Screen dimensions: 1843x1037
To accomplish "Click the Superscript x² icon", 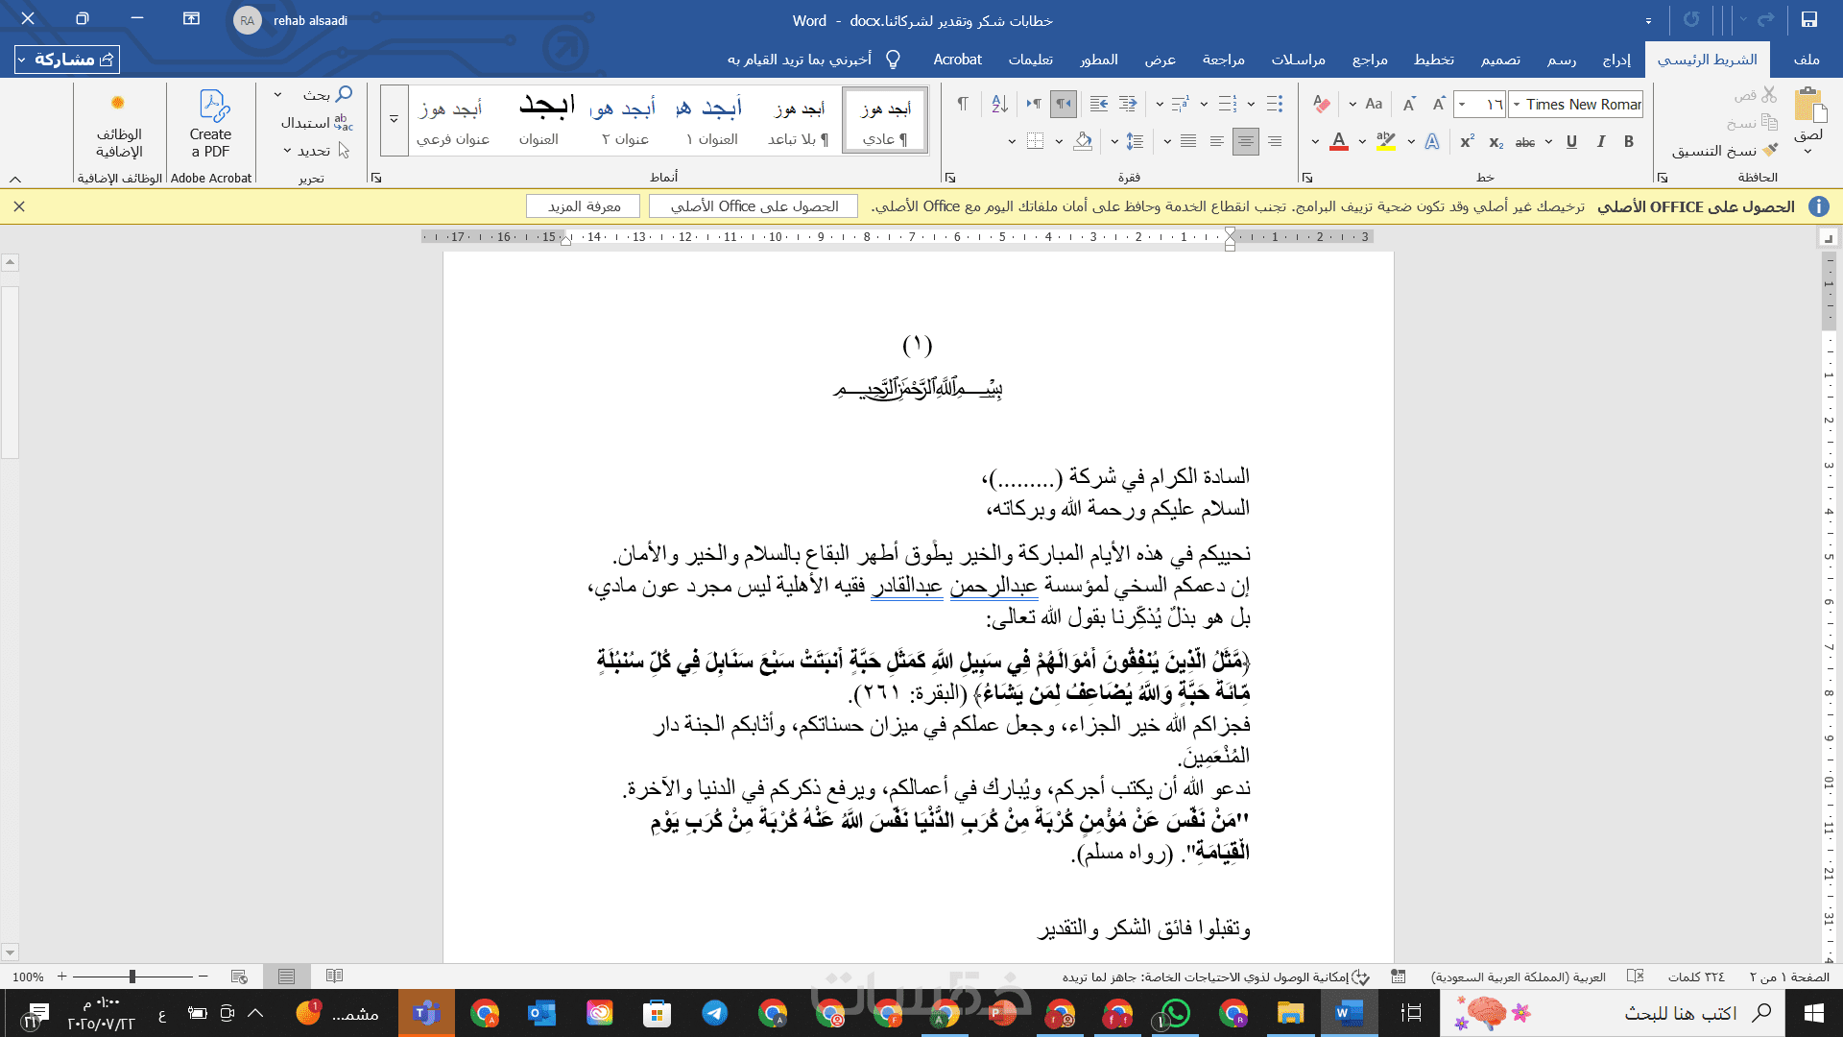I will coord(1467,142).
